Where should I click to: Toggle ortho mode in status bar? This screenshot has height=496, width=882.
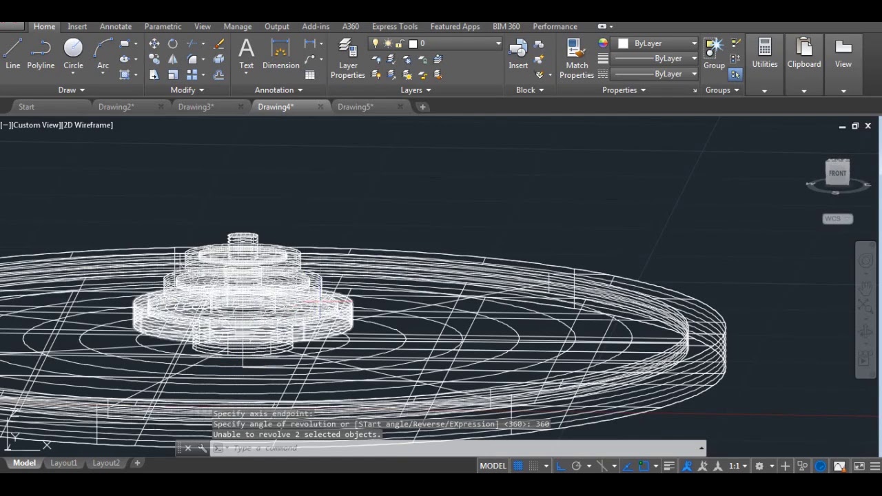coord(561,466)
